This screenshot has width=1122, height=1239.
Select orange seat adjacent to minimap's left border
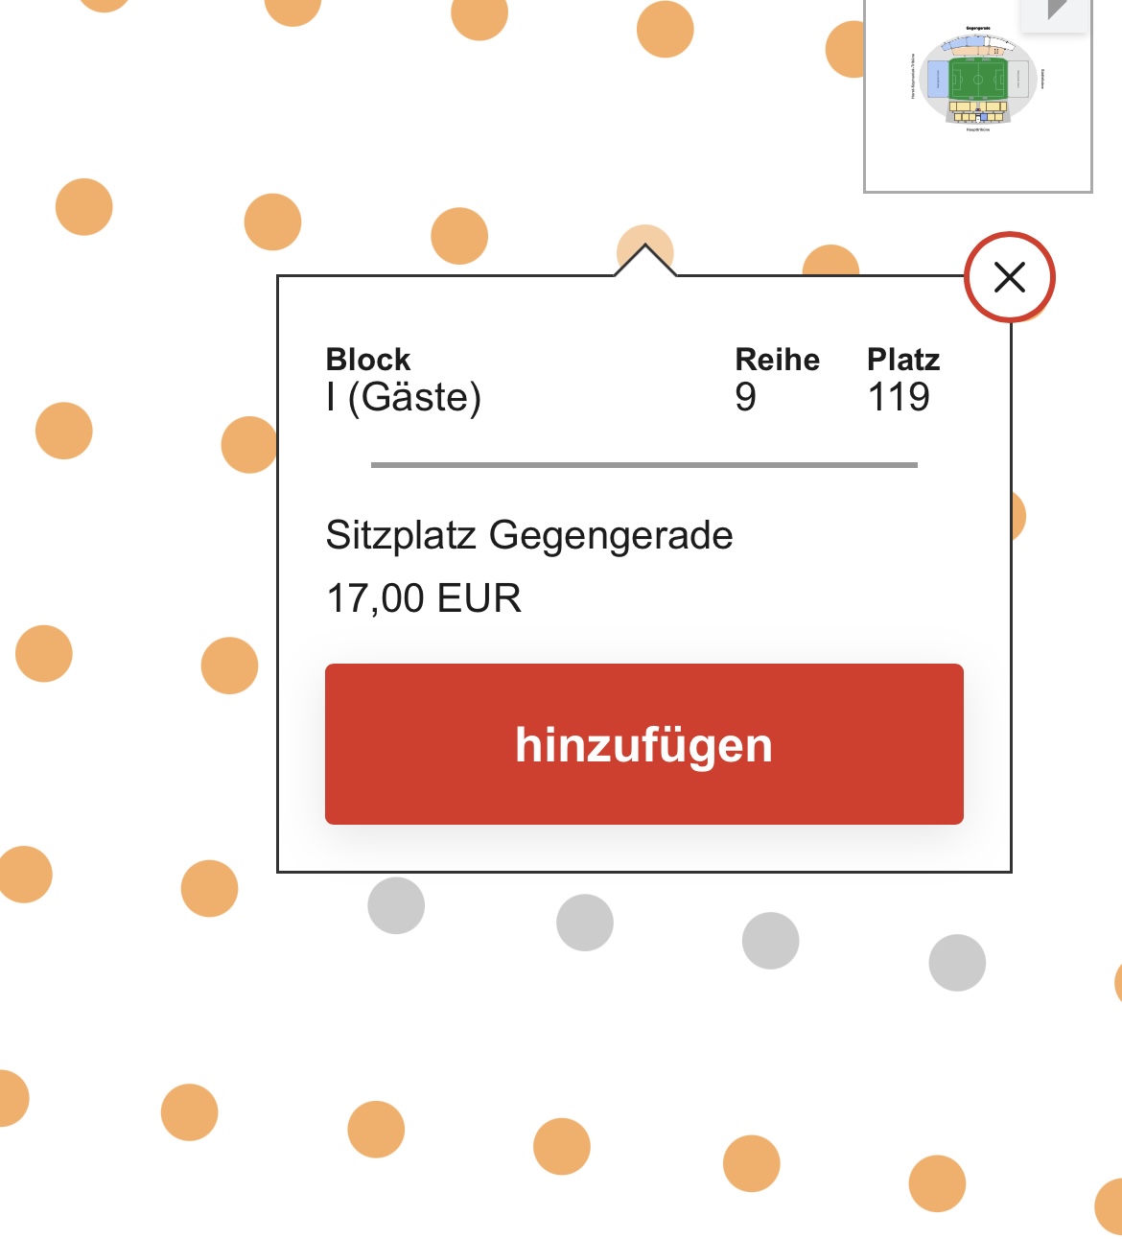[x=846, y=49]
